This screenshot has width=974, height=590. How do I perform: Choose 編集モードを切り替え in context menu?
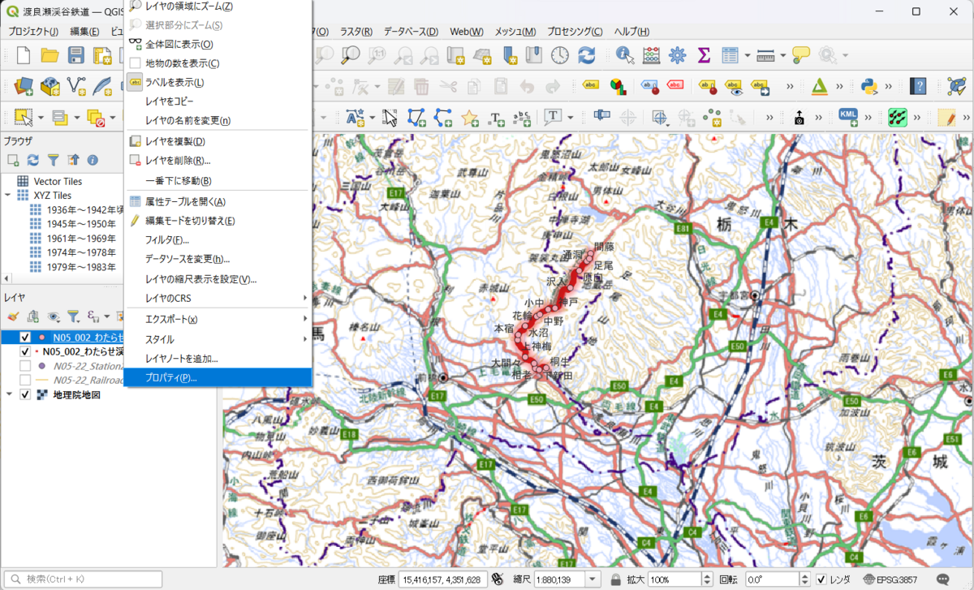click(217, 221)
